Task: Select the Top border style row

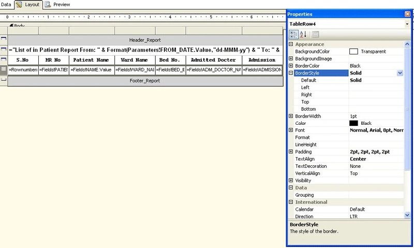Action: (x=348, y=101)
